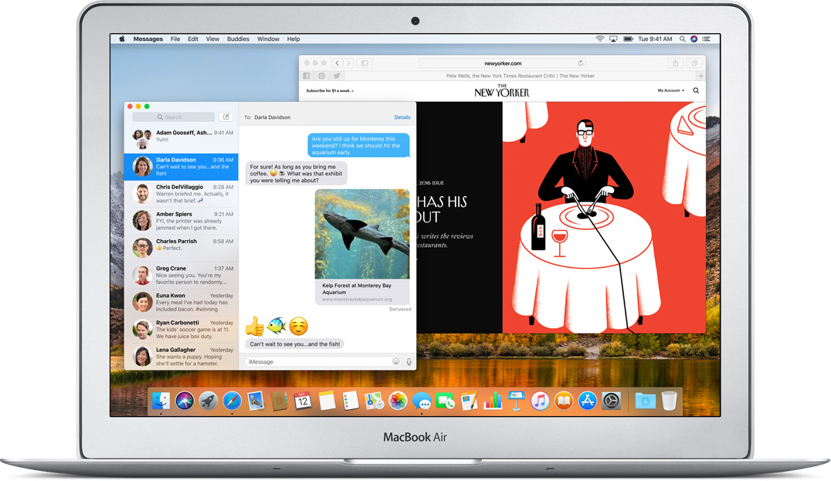
Task: Open the Window menu
Action: (x=268, y=39)
